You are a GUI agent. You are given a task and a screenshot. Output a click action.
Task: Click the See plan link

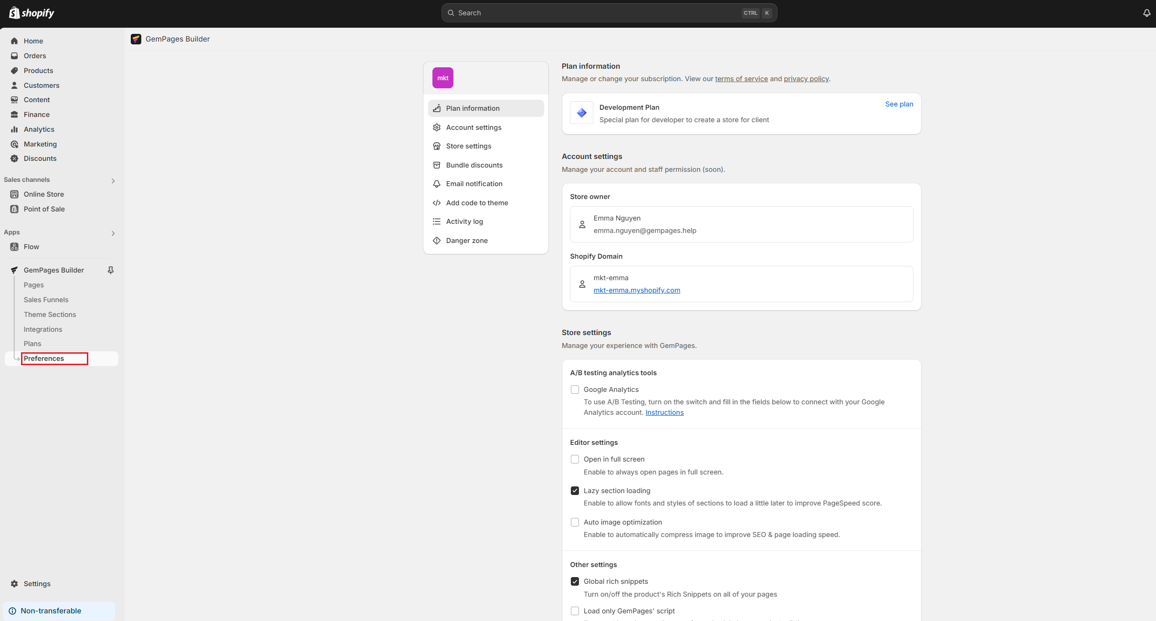click(x=899, y=104)
